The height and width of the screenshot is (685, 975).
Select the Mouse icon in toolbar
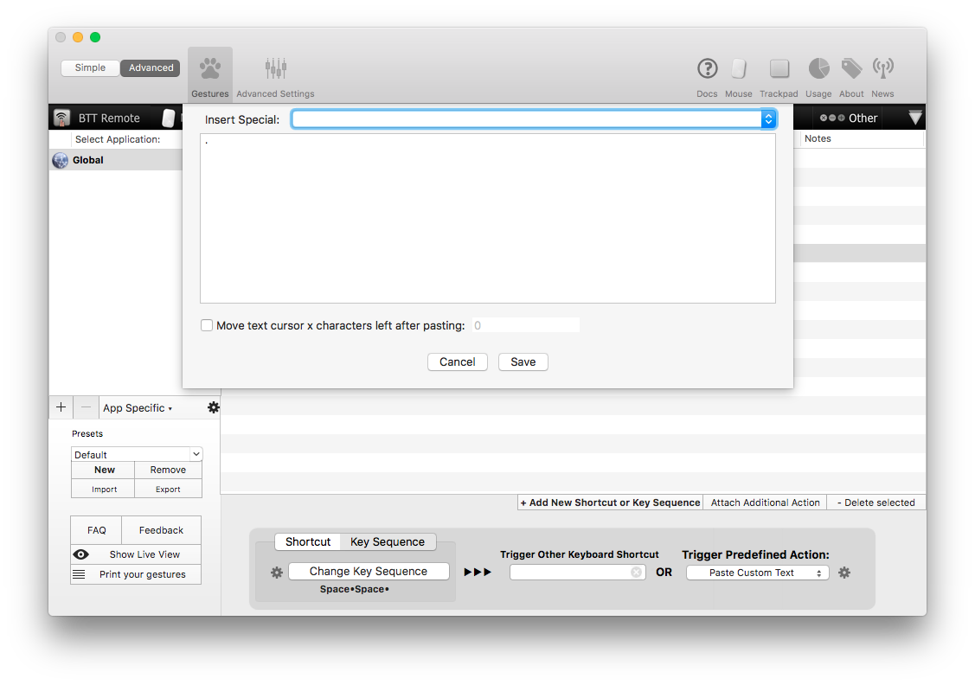click(x=738, y=68)
